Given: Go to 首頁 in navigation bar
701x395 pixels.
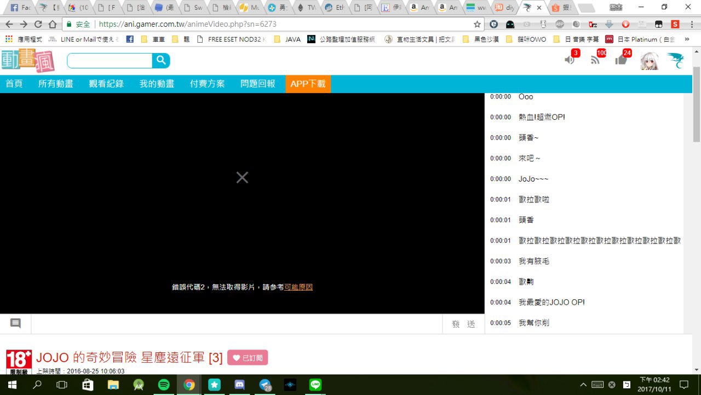Looking at the screenshot, I should point(14,84).
